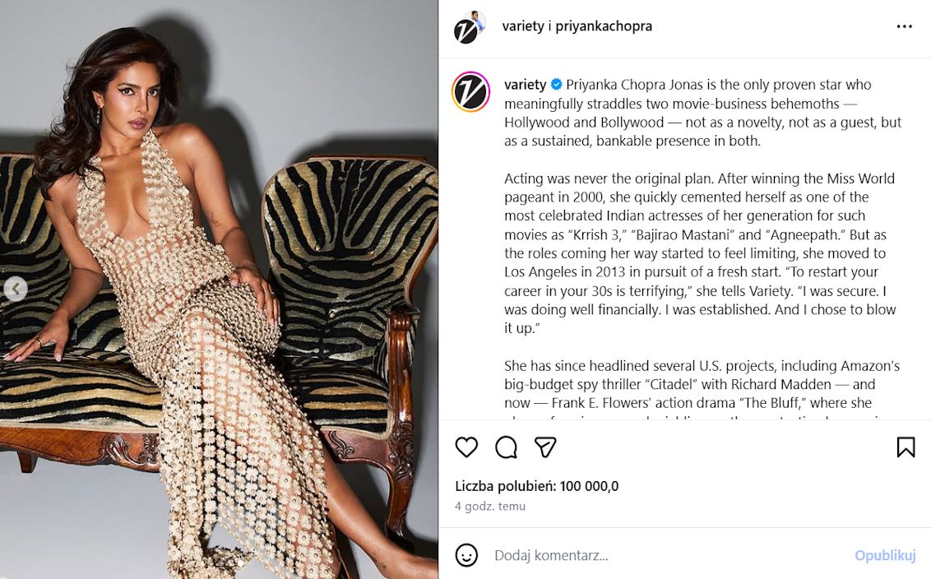This screenshot has height=579, width=931.
Task: Share the post with the paper plane icon
Action: coord(545,447)
